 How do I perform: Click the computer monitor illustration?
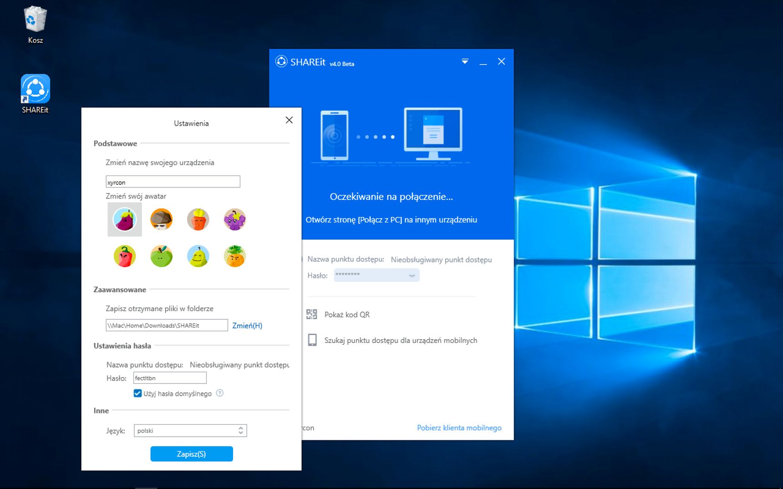tap(433, 135)
